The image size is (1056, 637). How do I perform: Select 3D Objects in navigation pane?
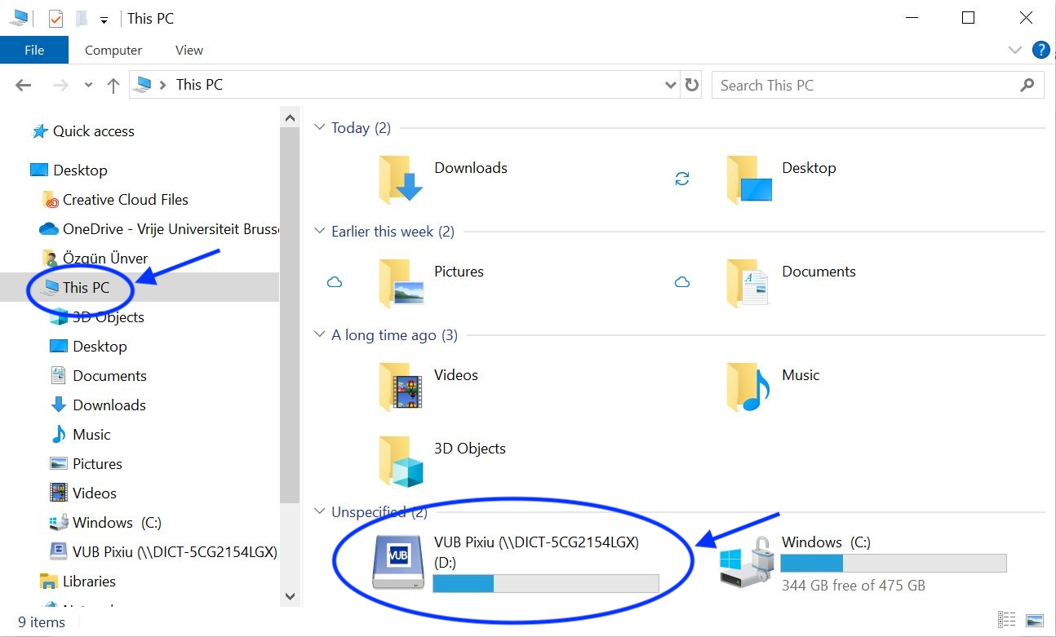coord(108,317)
